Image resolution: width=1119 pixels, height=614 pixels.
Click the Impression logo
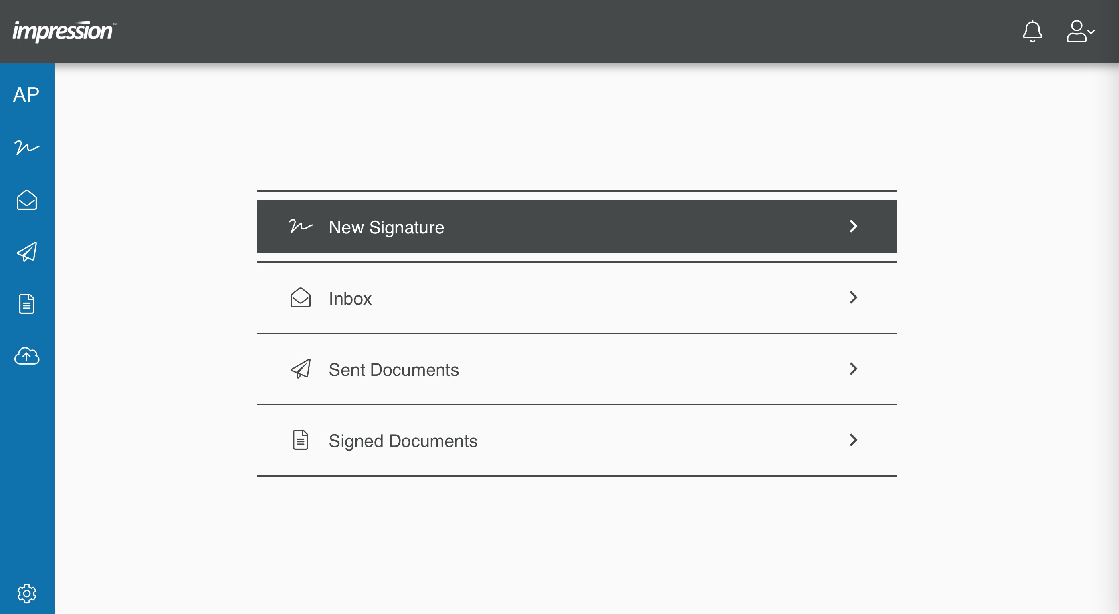(x=64, y=31)
